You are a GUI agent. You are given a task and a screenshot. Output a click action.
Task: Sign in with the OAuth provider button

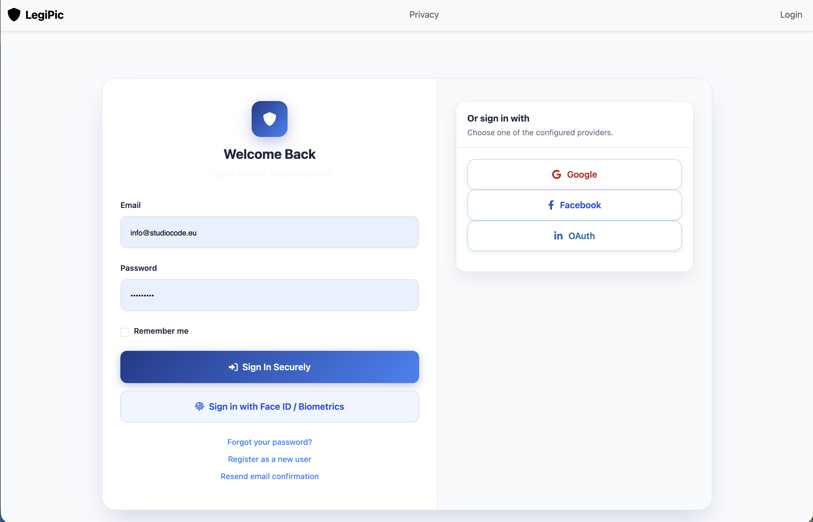(575, 236)
